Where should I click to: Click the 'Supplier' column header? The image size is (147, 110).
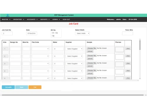tap(69, 42)
